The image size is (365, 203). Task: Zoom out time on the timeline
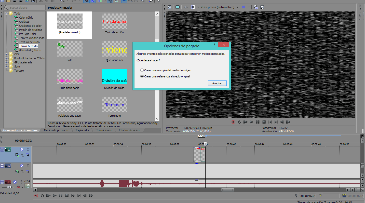358,190
